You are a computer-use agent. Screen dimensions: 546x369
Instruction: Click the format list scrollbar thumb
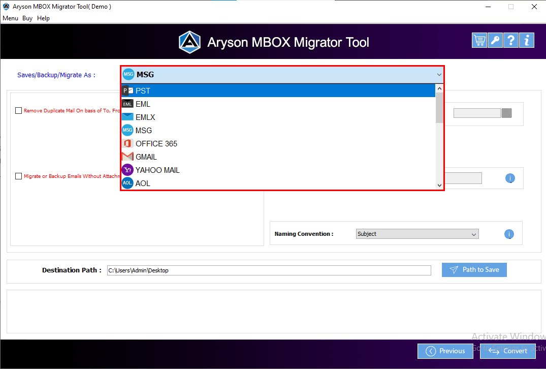pyautogui.click(x=439, y=108)
